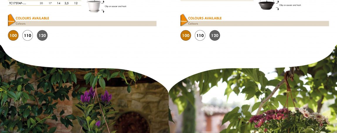Pick white 110 swatch in the grey basket section
Viewport: 337px width, 133px height.
pos(200,35)
